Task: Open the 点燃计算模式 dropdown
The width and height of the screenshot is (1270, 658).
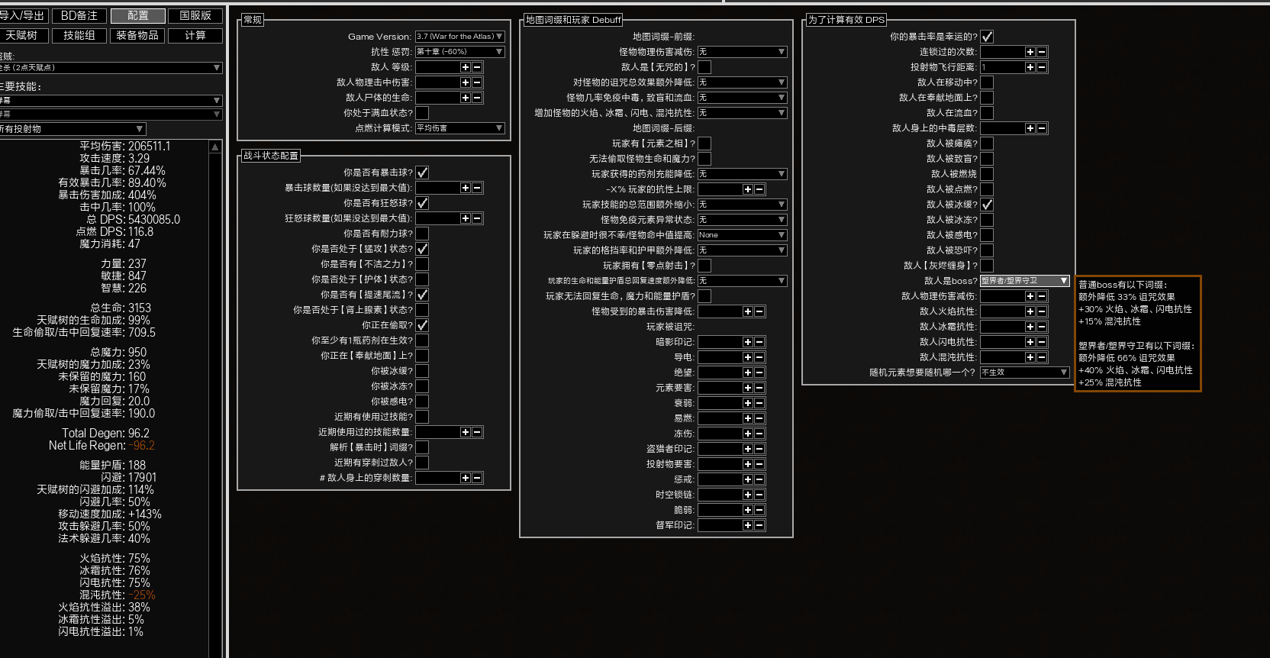Action: [459, 128]
